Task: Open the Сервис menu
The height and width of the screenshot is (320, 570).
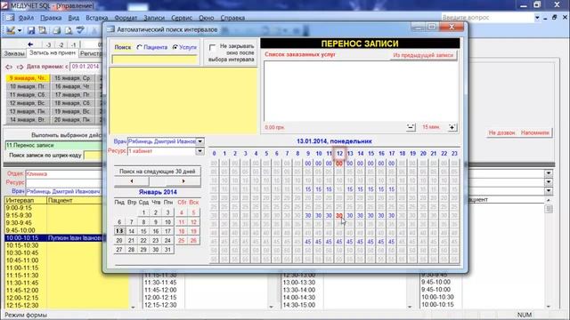Action: (x=182, y=18)
